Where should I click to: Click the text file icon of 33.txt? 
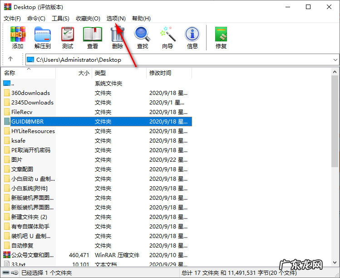tap(7, 264)
